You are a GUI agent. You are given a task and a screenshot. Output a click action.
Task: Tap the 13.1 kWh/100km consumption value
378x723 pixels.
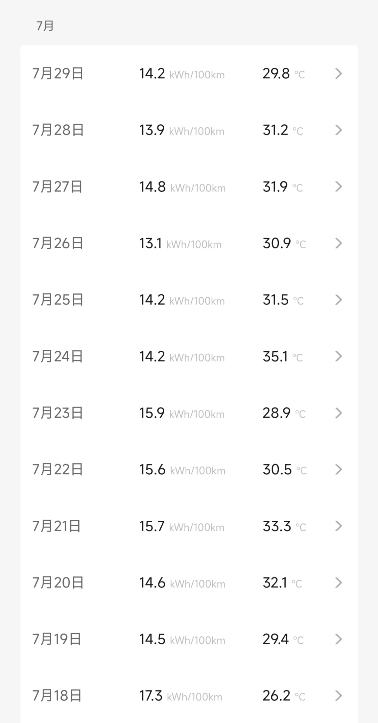180,243
